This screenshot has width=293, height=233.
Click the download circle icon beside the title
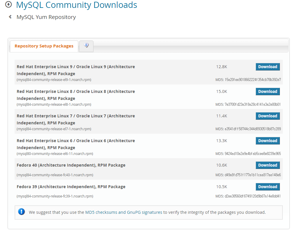[8, 4]
